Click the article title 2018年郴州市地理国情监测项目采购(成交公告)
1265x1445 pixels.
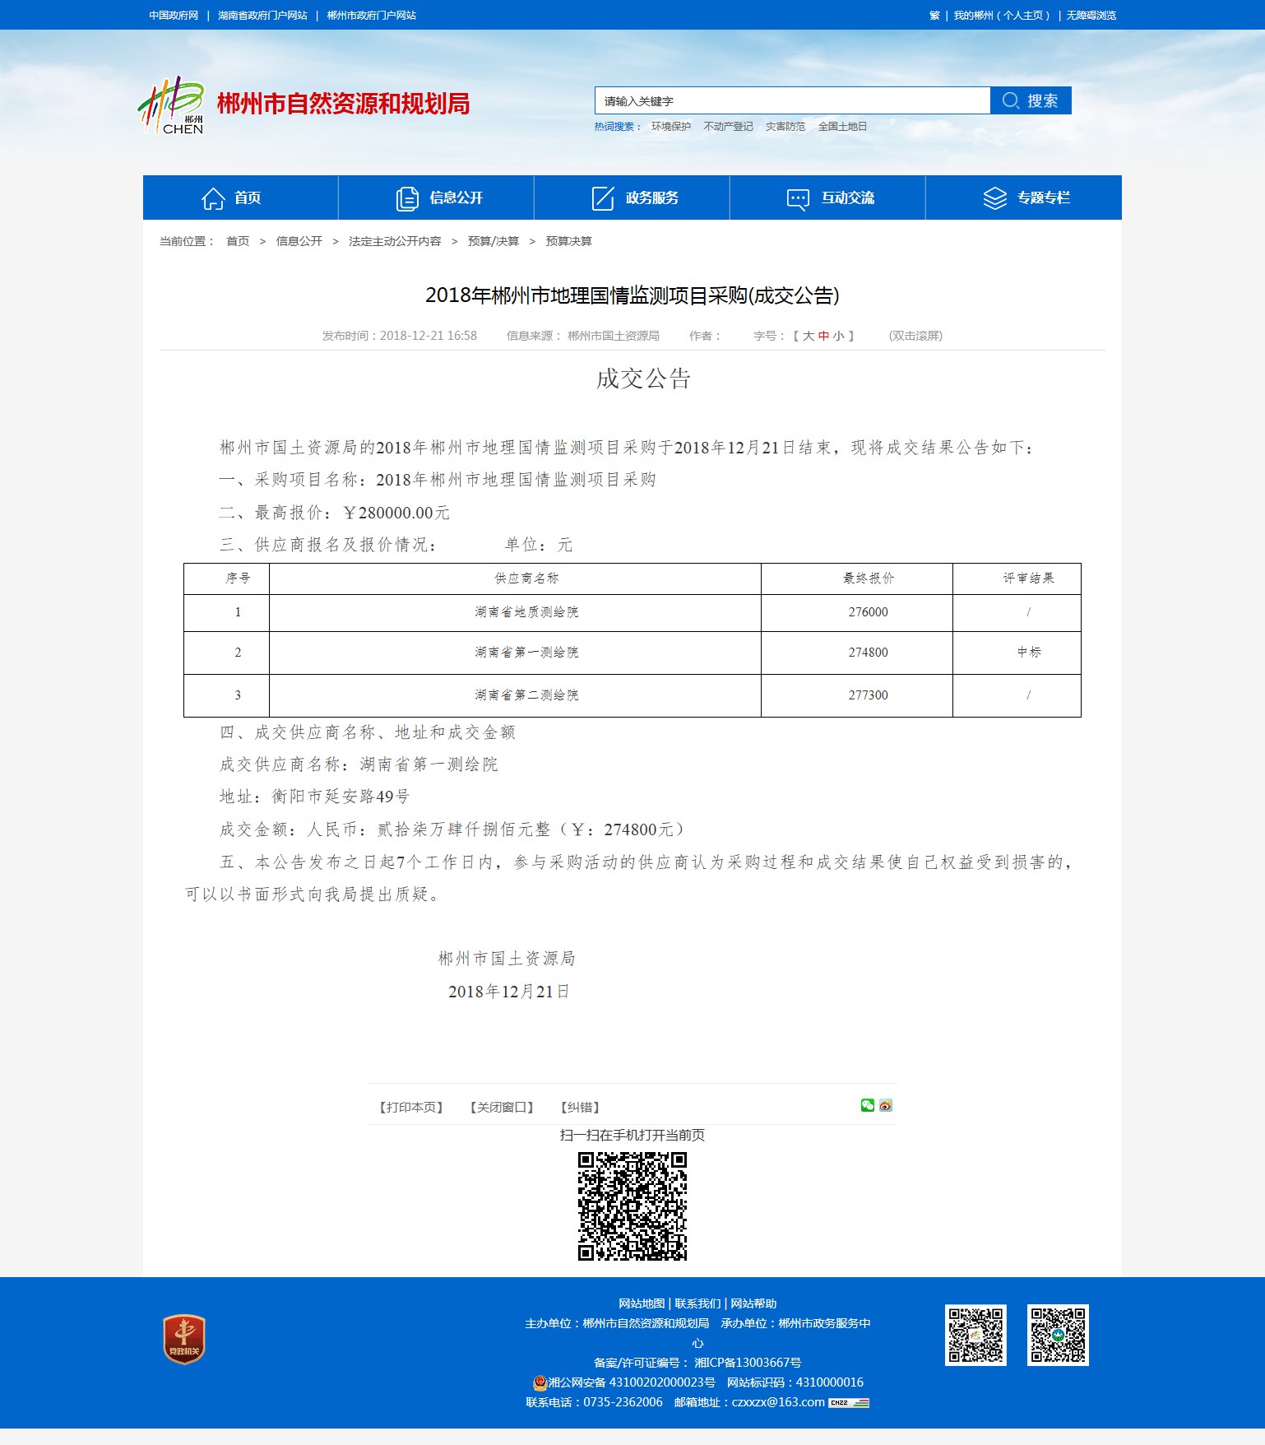pyautogui.click(x=632, y=295)
